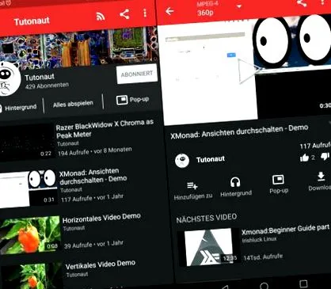The image size is (331, 289).
Task: Select the Razer BlackWidow X Chroma as Peak Meter title
Action: click(105, 129)
